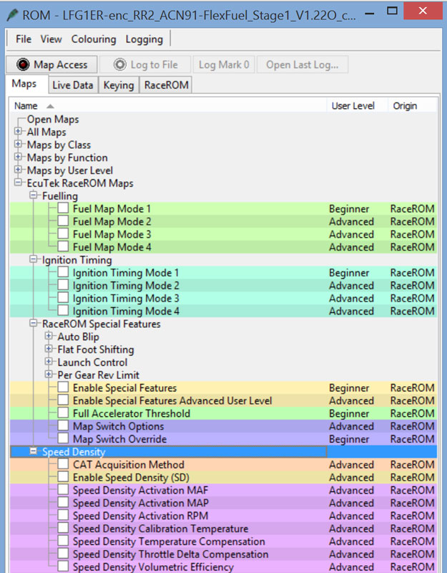The height and width of the screenshot is (573, 447).
Task: Collapse the Ignition Timing group
Action: (x=33, y=259)
